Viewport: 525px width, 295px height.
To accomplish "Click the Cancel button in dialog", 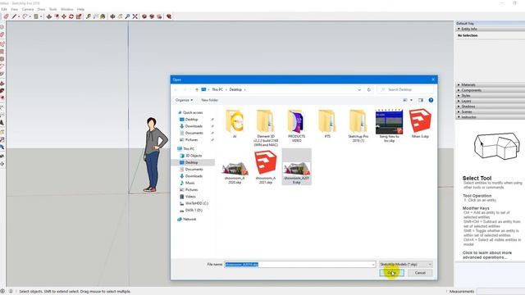I will click(420, 273).
